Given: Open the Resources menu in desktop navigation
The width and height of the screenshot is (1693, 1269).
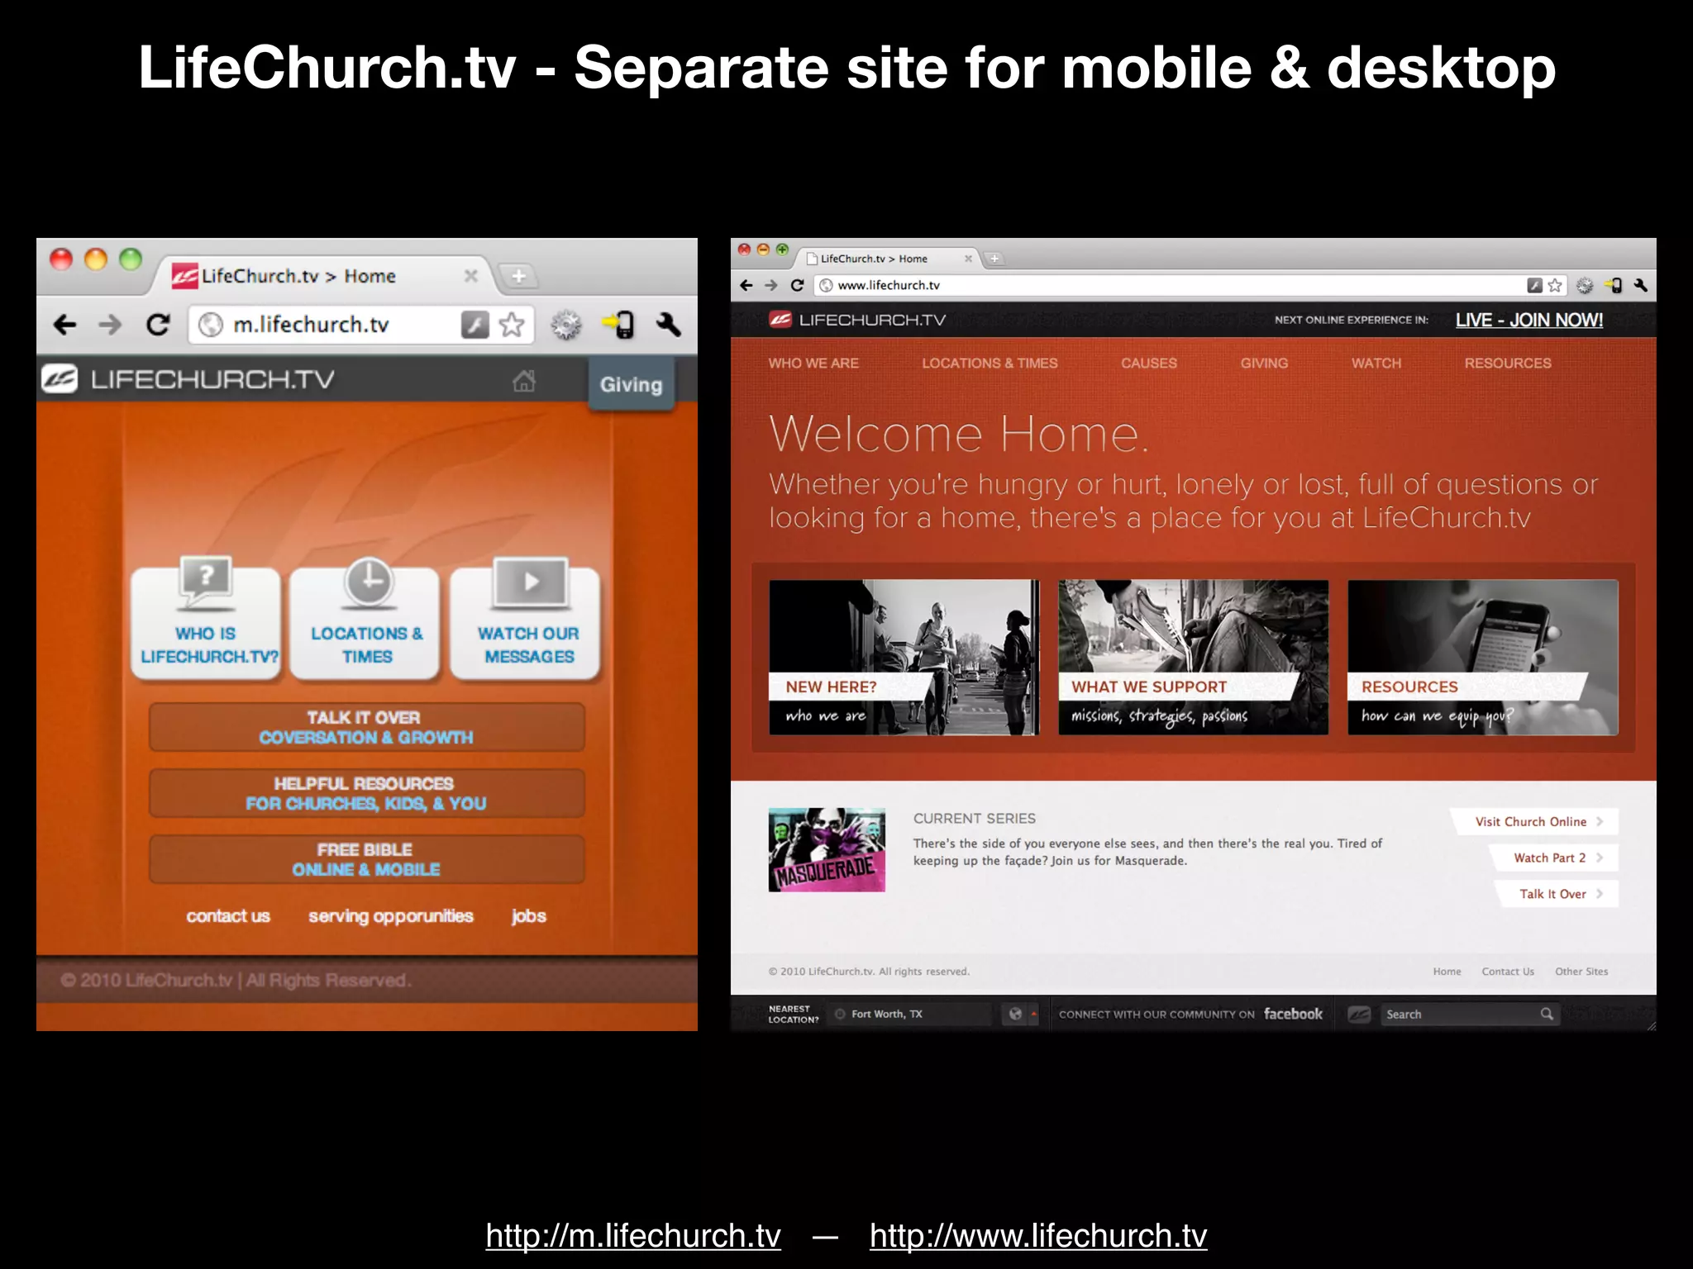Looking at the screenshot, I should click(1507, 363).
